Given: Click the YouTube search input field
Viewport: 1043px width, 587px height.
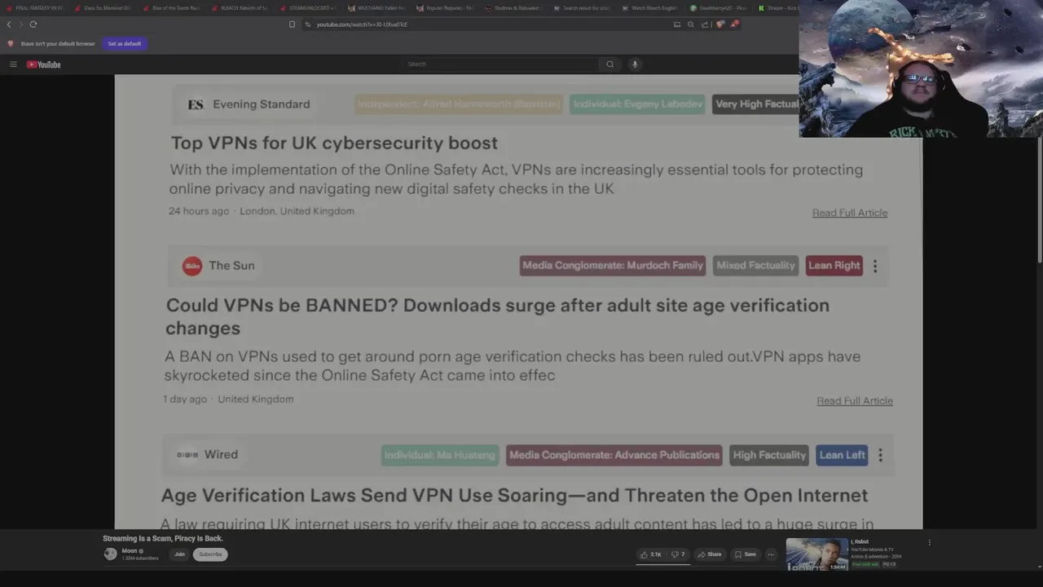Looking at the screenshot, I should point(500,64).
